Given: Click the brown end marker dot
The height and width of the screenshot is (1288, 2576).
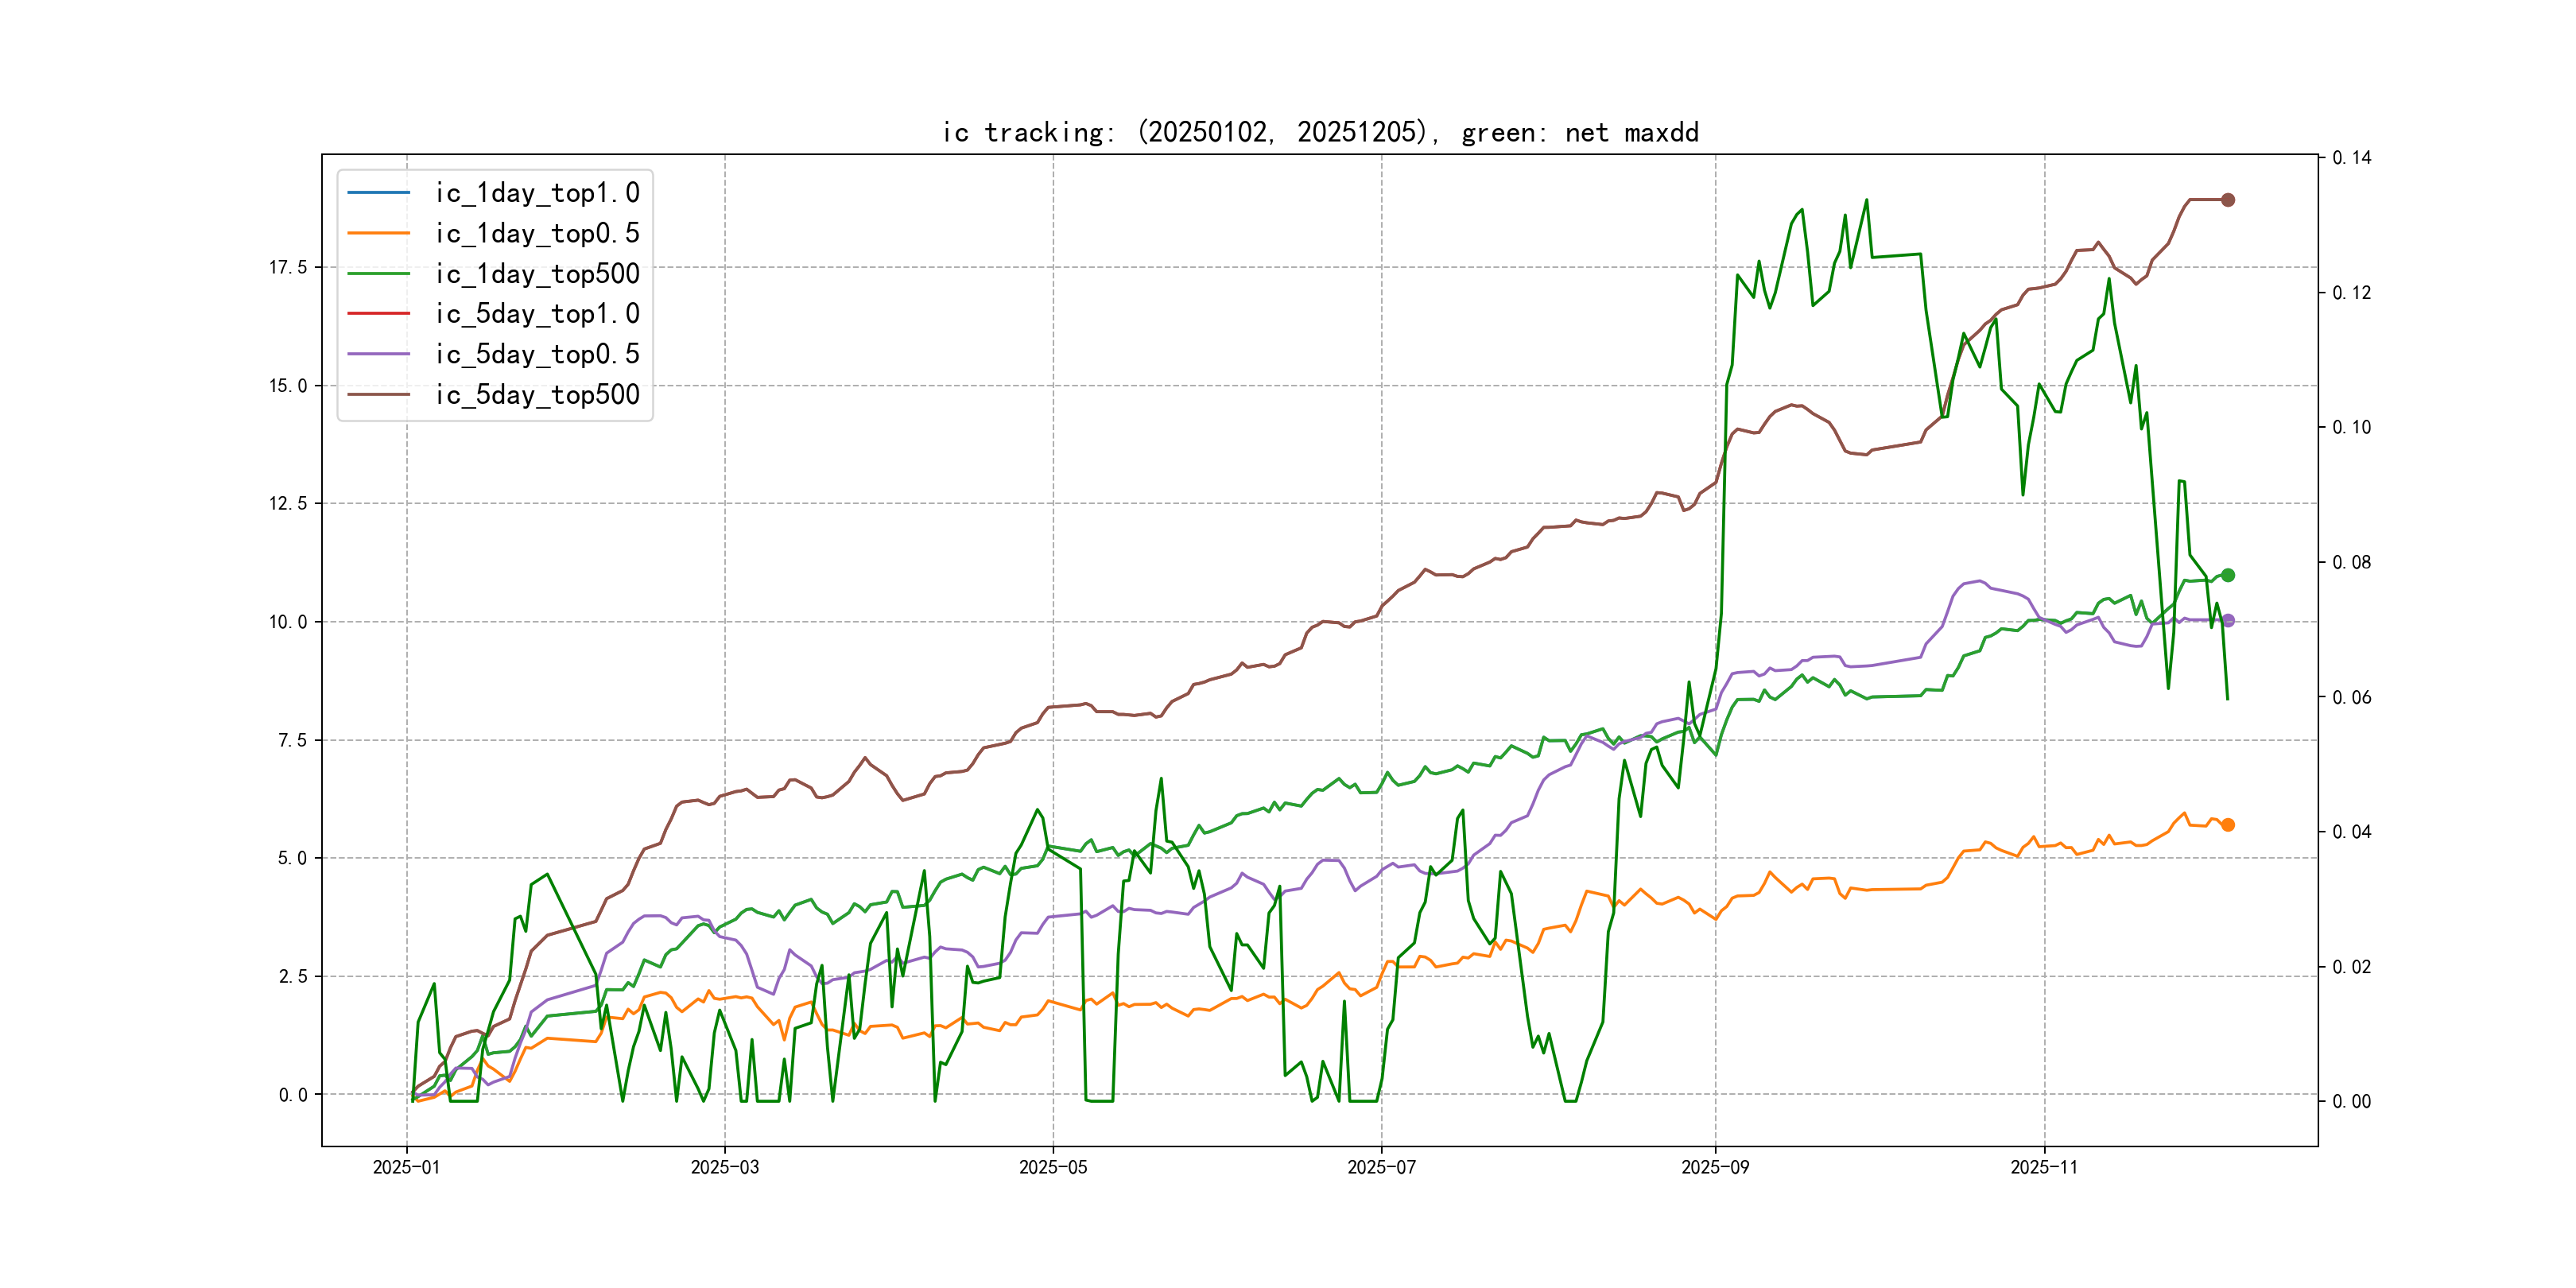Looking at the screenshot, I should (x=2227, y=200).
